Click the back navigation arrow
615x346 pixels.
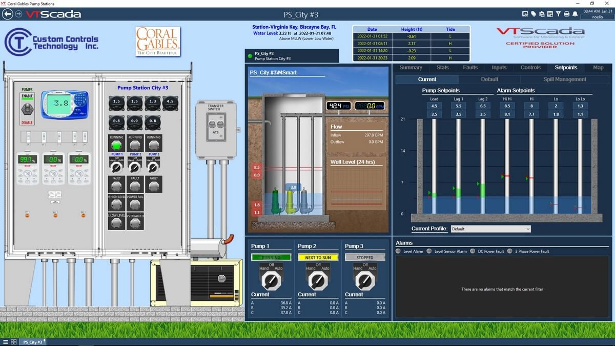click(7, 14)
